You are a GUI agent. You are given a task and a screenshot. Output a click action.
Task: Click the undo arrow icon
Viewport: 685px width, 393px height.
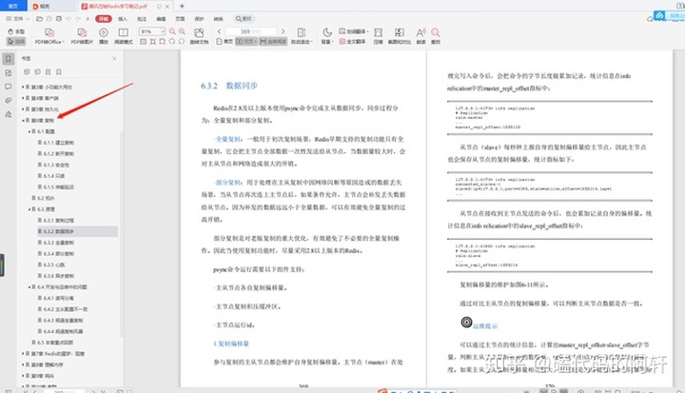pyautogui.click(x=68, y=19)
